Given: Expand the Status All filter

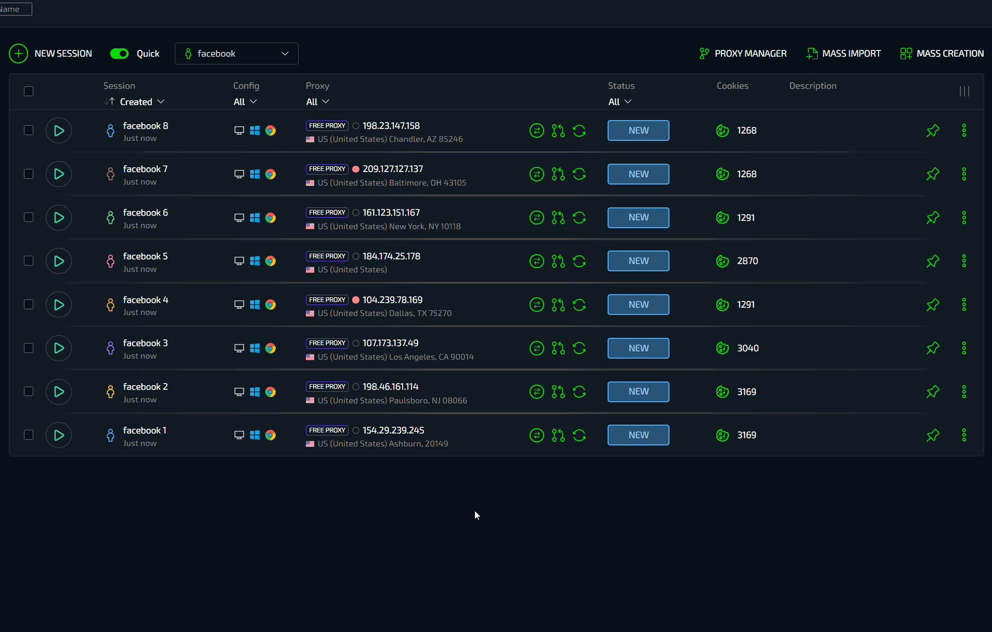Looking at the screenshot, I should point(620,102).
